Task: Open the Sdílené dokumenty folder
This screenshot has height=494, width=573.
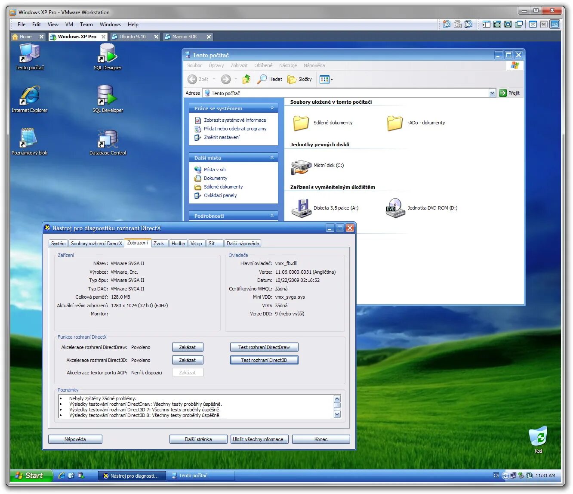Action: point(323,123)
